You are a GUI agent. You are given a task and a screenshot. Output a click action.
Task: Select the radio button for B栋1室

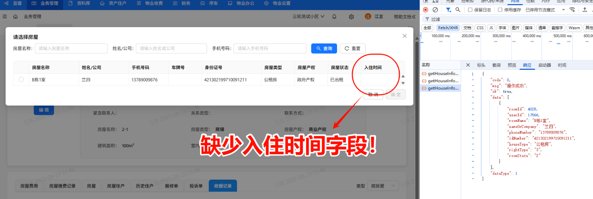click(21, 80)
